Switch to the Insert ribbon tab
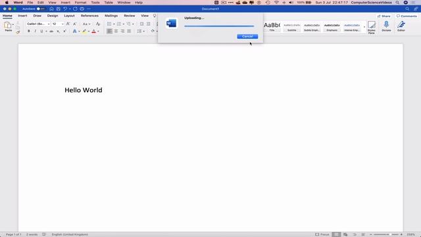The image size is (421, 237). coord(22,16)
